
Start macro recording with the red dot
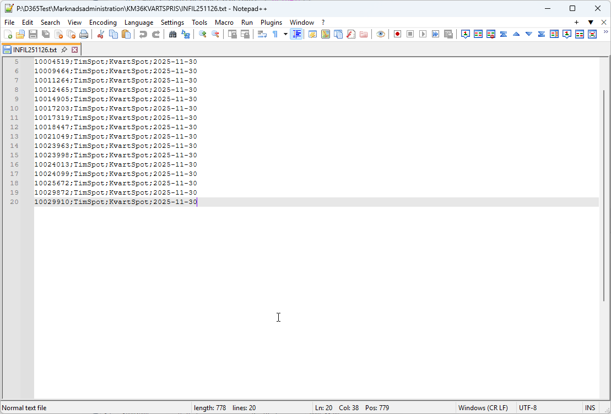tap(397, 34)
